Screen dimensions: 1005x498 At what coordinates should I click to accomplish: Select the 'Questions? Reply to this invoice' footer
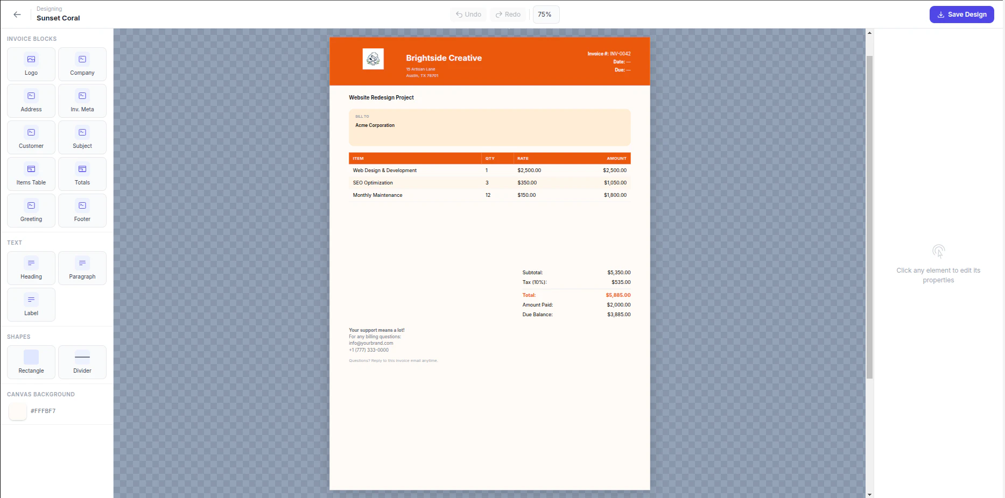click(x=393, y=361)
